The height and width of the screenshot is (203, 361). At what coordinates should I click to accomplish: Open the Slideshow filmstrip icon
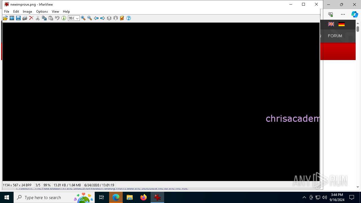(x=12, y=18)
